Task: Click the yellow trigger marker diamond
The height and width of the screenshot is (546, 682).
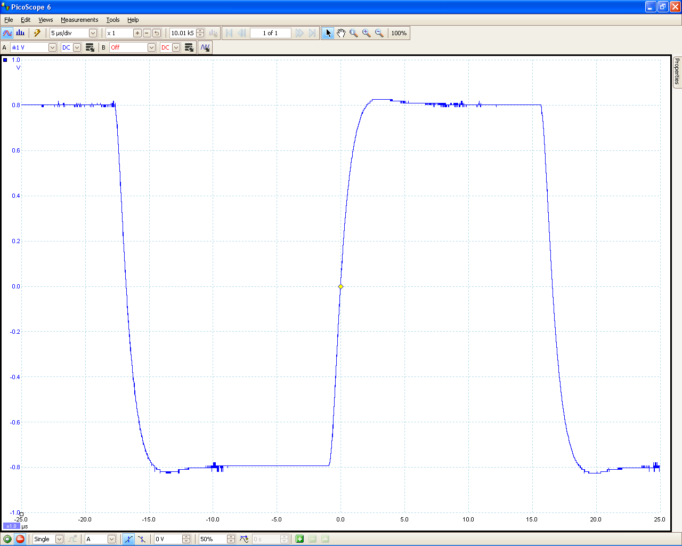Action: point(340,286)
